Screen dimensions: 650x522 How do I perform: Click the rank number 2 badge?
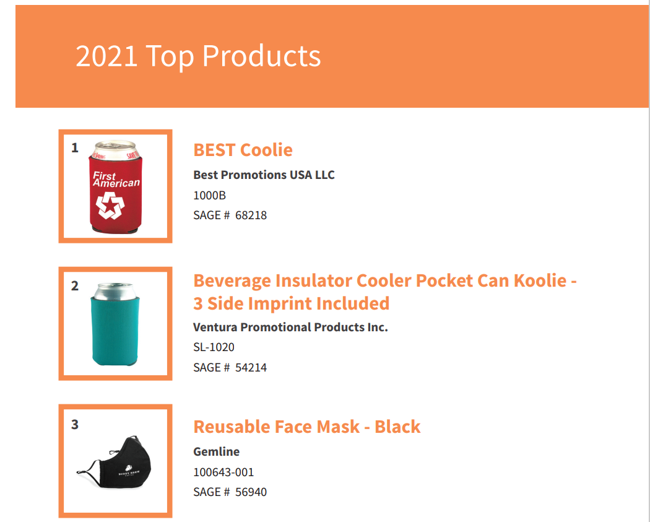coord(75,286)
